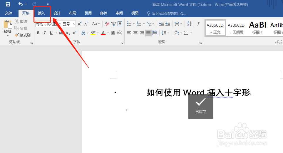Open the undo history dropdown arrow
Image resolution: width=283 pixels, height=153 pixels.
click(26, 4)
